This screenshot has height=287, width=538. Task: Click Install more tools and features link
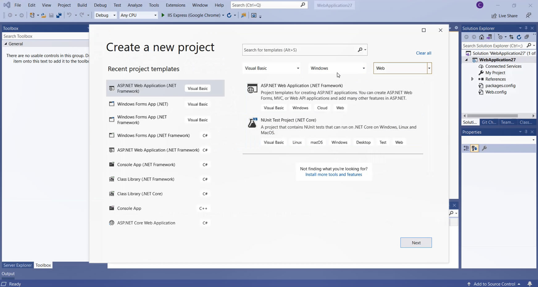point(333,175)
